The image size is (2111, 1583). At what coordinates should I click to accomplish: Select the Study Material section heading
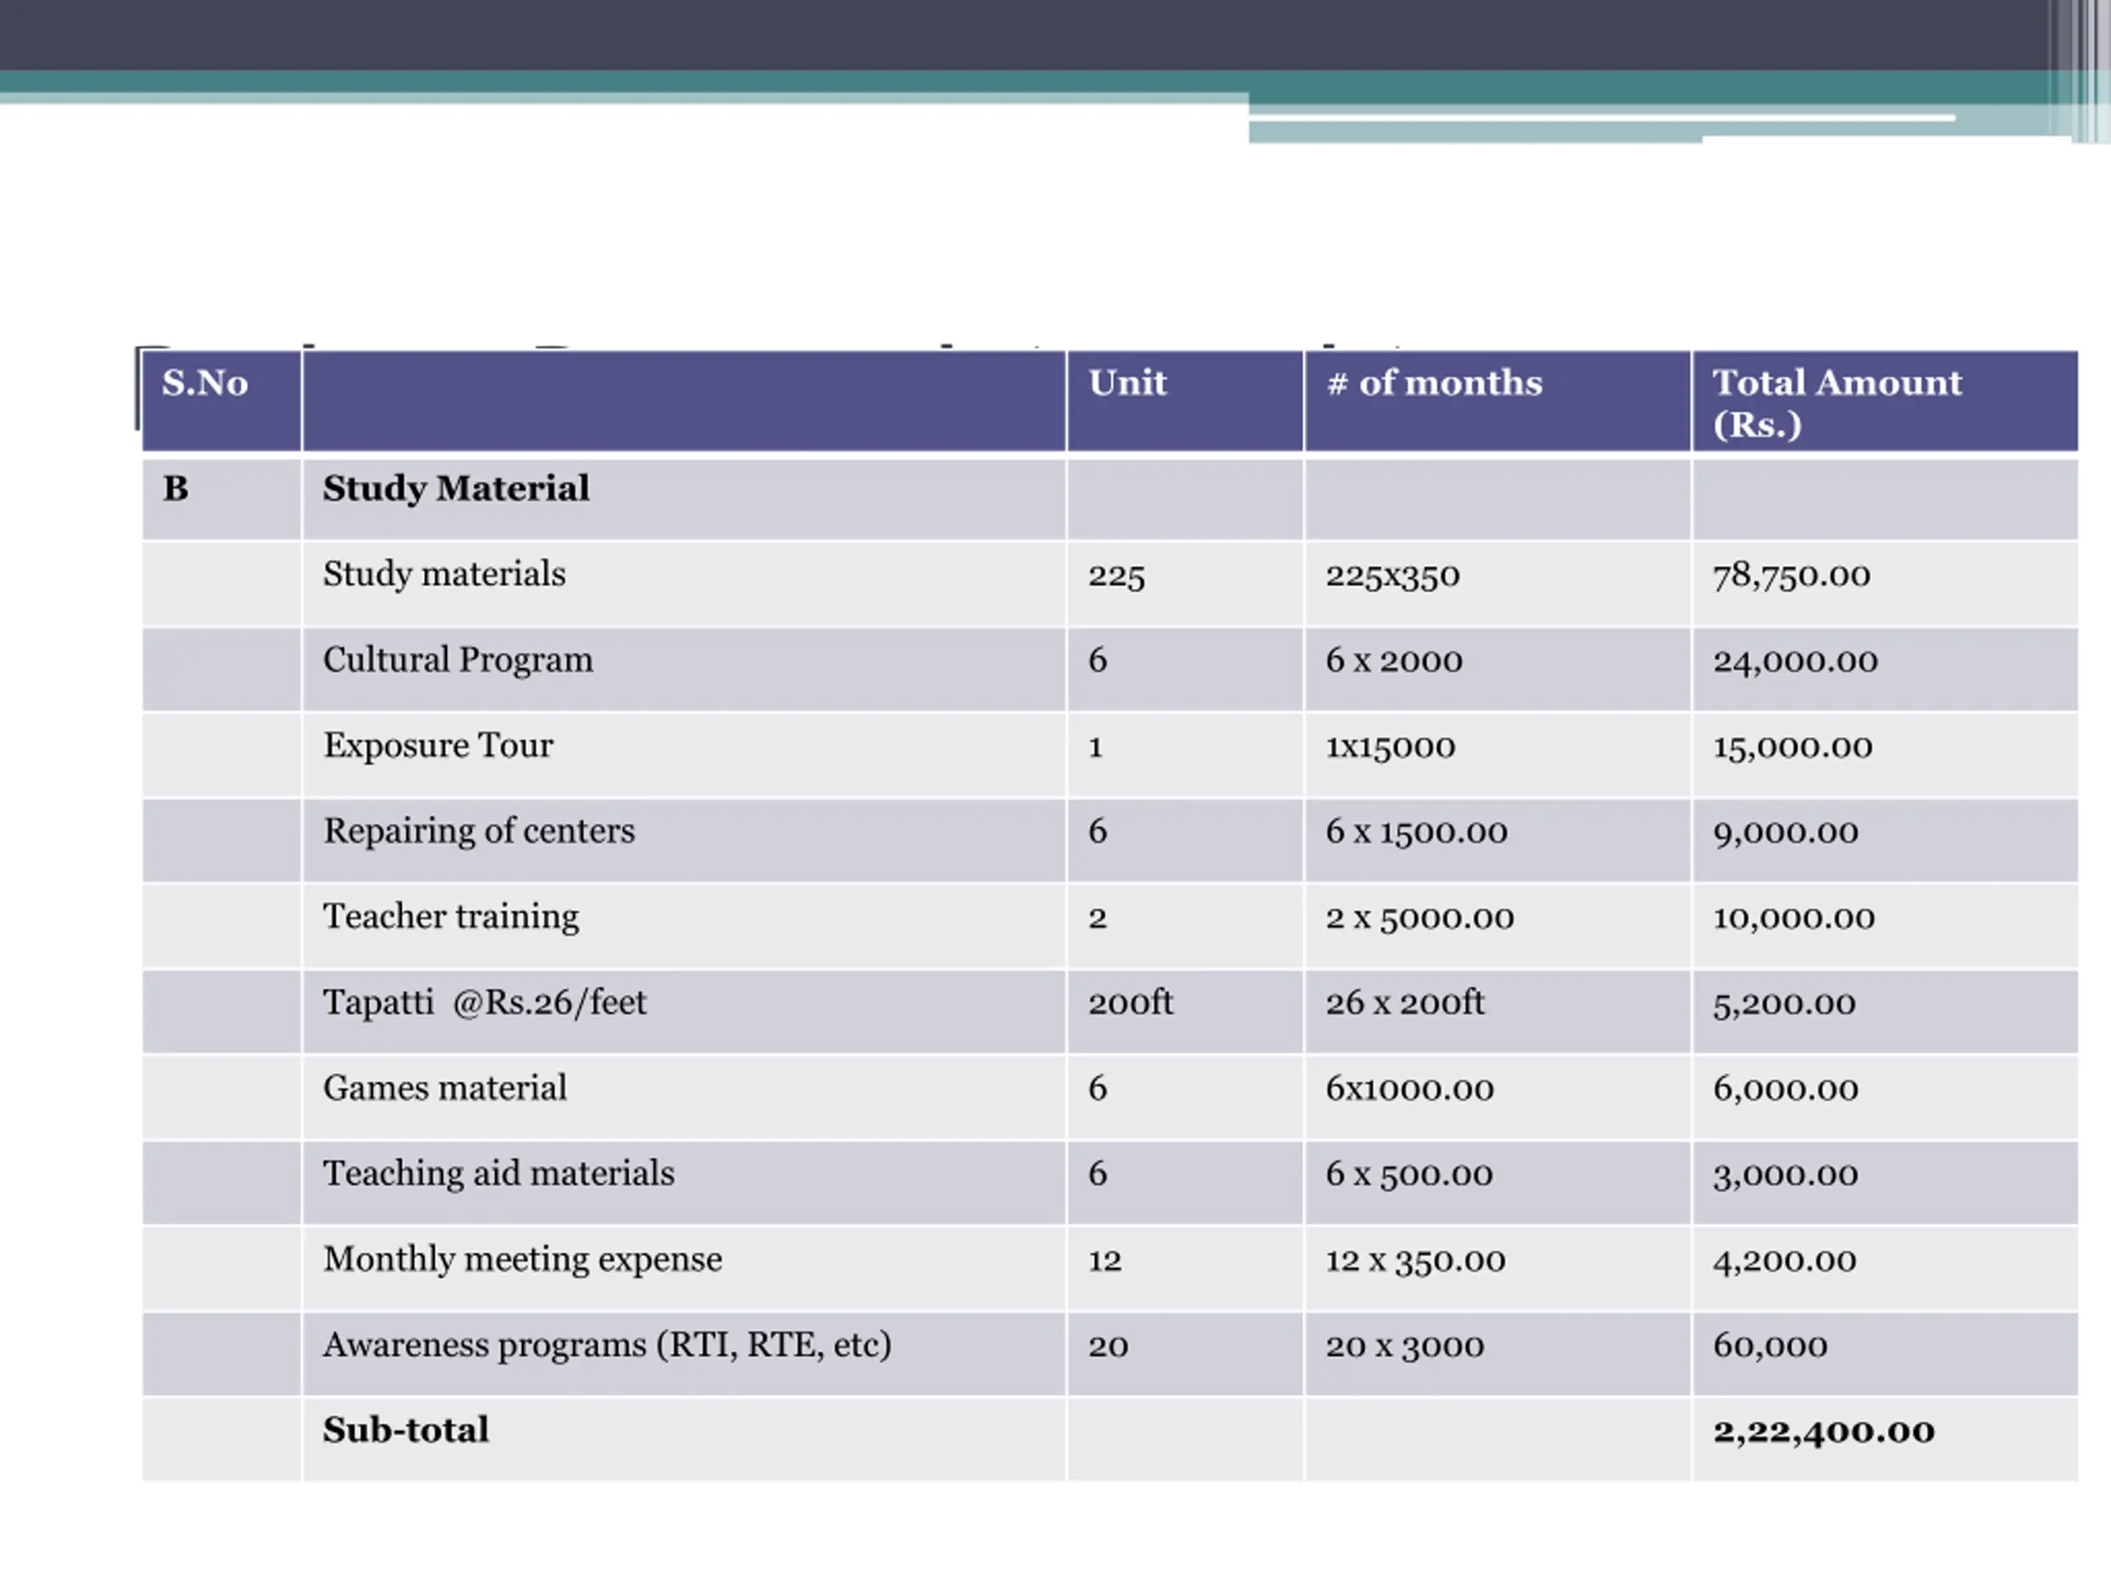click(x=455, y=489)
